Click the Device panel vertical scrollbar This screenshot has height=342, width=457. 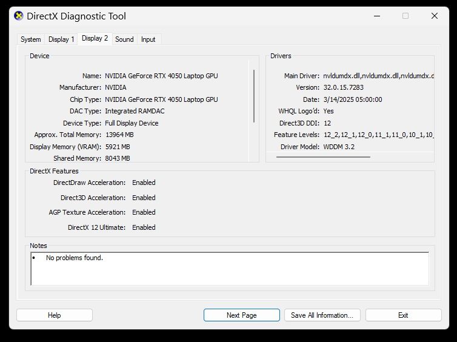[254, 96]
